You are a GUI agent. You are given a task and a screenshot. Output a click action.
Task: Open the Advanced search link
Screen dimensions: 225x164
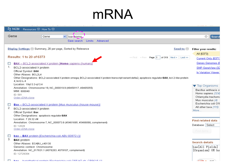pyautogui.click(x=103, y=41)
